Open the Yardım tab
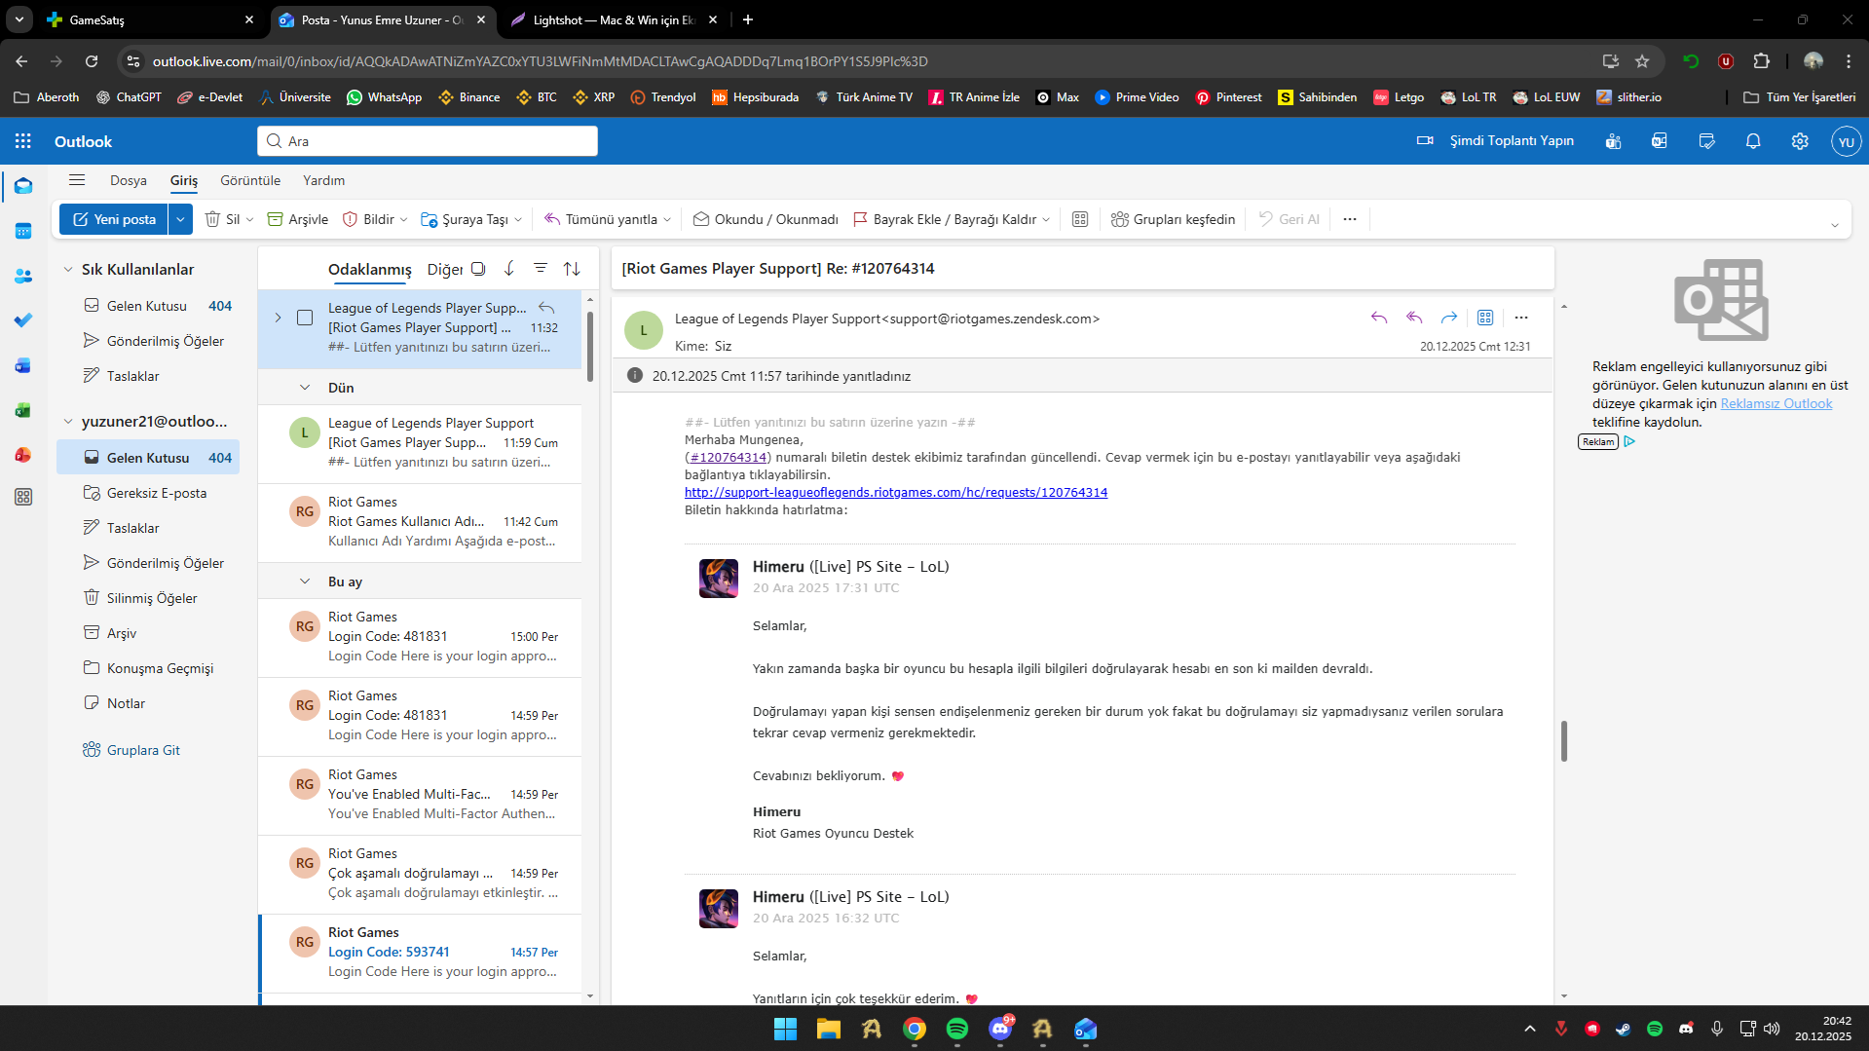 point(324,180)
